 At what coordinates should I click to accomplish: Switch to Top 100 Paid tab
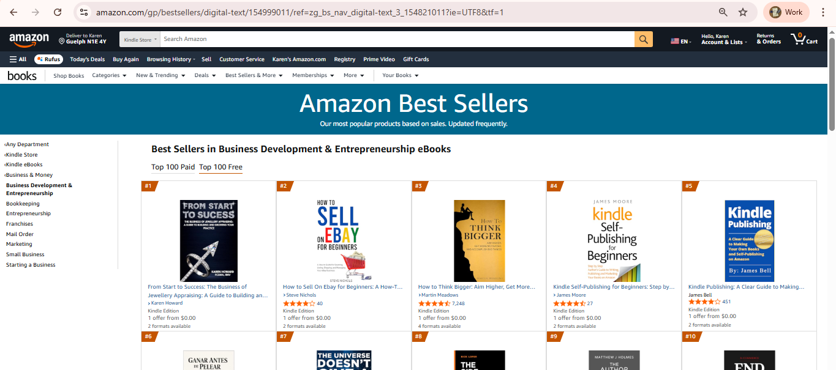173,167
